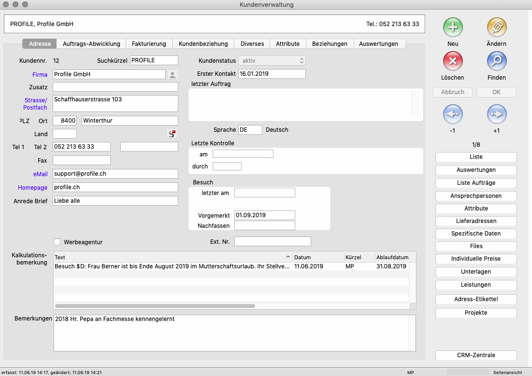The image size is (532, 376).
Task: Go to next record with right arrow
Action: click(496, 114)
